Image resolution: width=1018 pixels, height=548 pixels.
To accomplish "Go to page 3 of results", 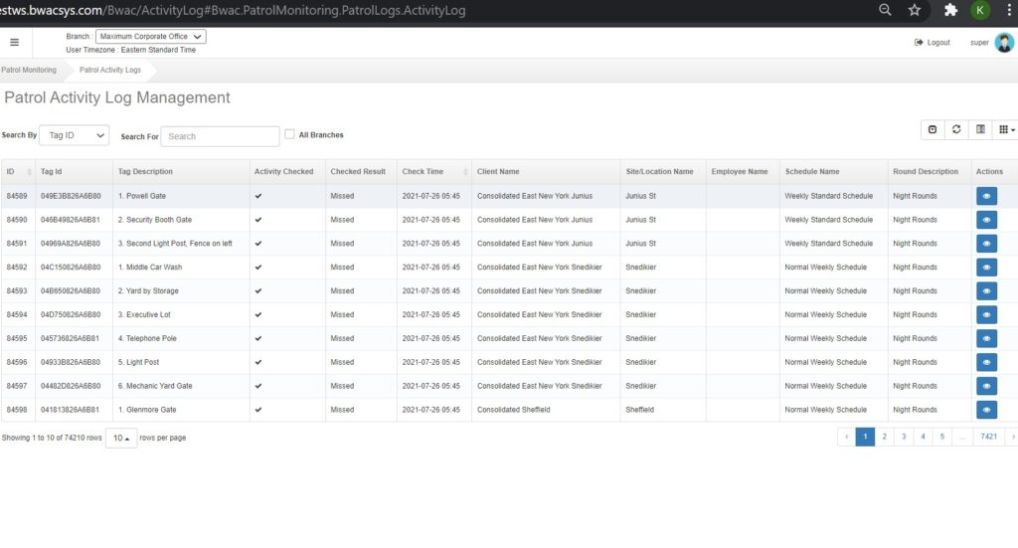I will 904,437.
